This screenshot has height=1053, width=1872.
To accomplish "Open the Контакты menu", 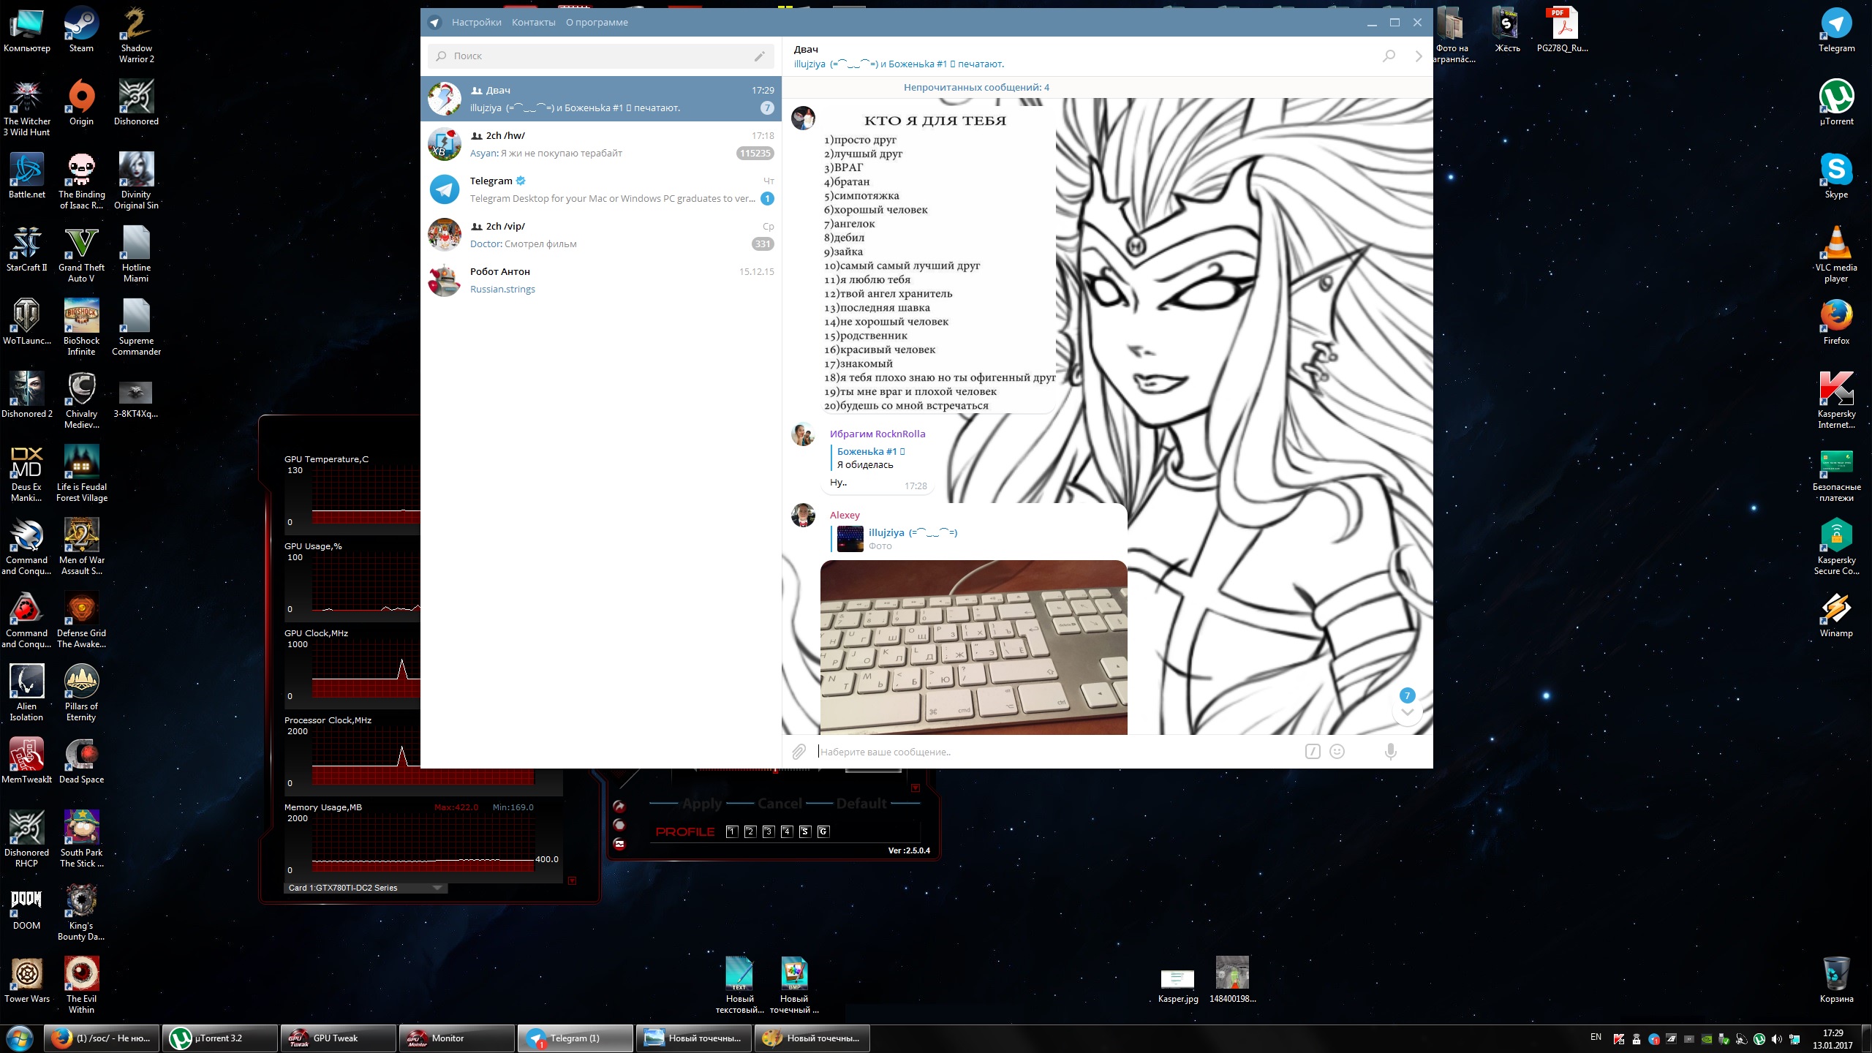I will pyautogui.click(x=533, y=23).
